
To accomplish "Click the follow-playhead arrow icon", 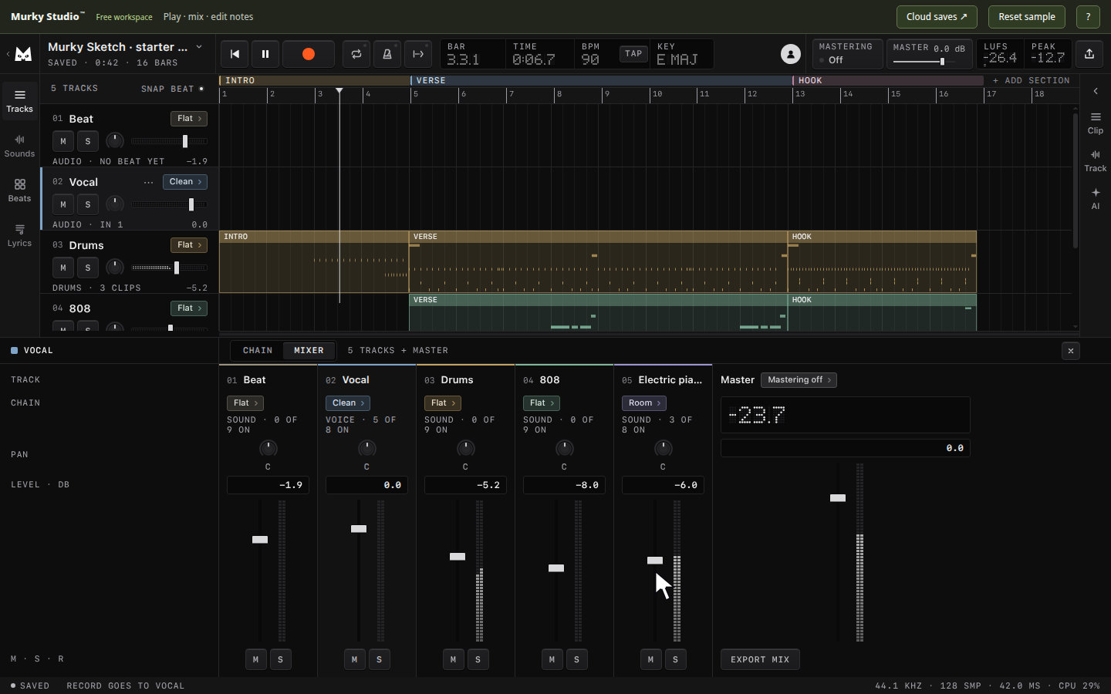I will click(x=418, y=54).
